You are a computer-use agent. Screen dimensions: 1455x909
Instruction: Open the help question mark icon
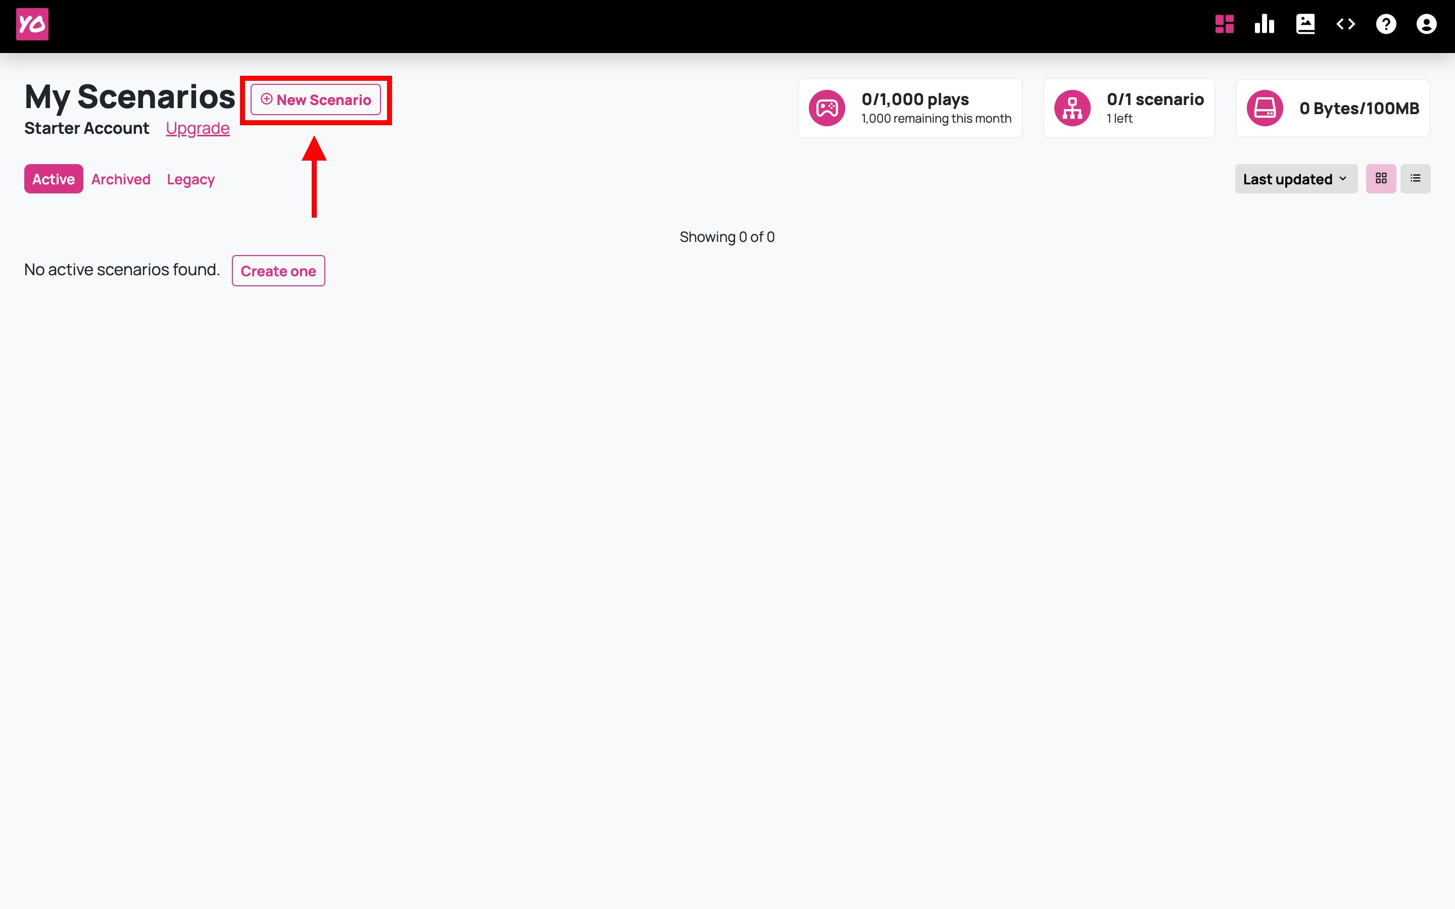(x=1386, y=24)
